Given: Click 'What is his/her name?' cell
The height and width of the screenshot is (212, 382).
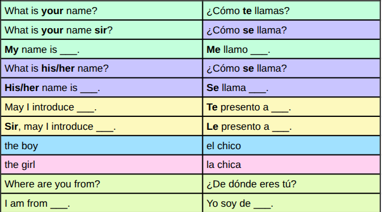Looking at the screenshot, I should coord(102,68).
